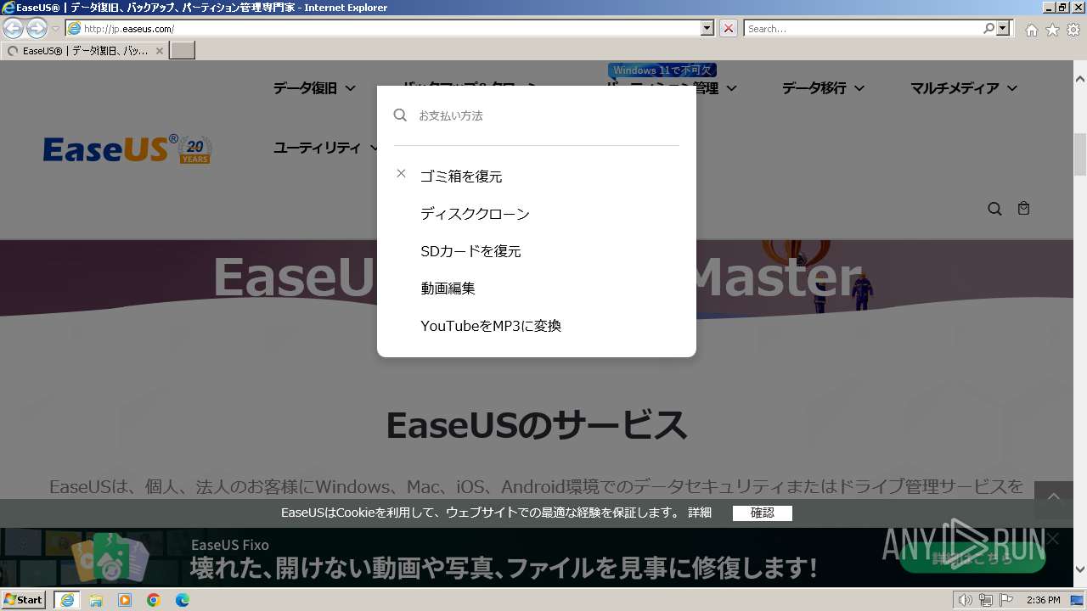The width and height of the screenshot is (1087, 611).
Task: Click the scrollbar up arrow
Action: 1080,78
